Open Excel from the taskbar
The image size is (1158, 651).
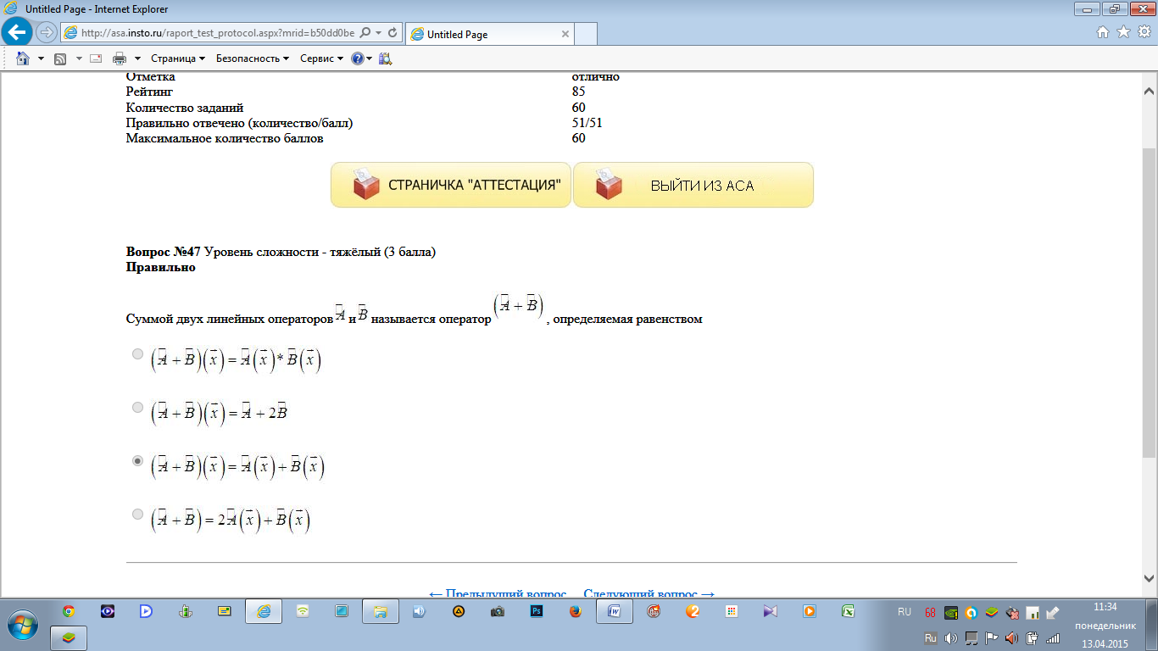[849, 611]
